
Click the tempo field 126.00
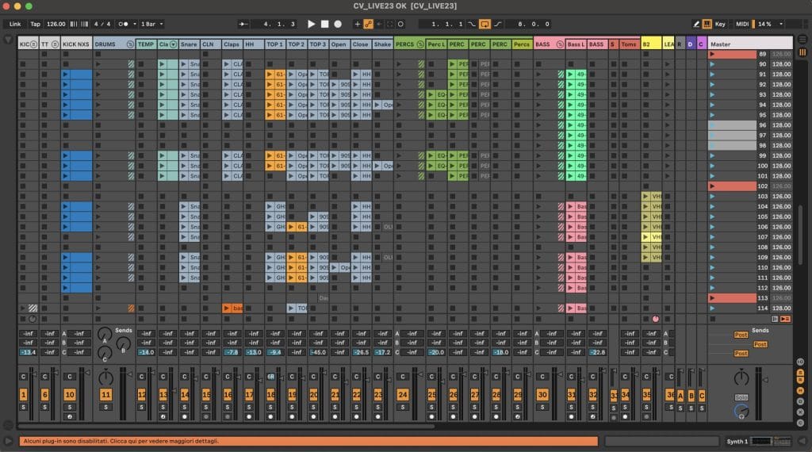click(x=56, y=24)
